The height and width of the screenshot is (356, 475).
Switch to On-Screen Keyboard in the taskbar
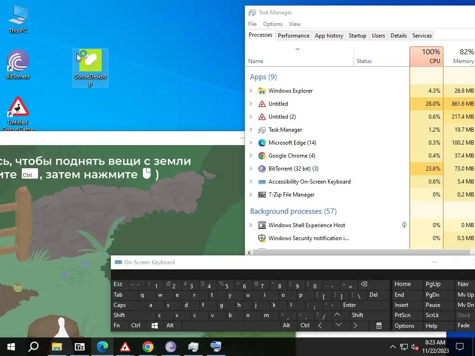click(216, 347)
